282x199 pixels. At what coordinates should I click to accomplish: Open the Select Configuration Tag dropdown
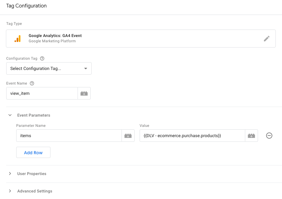pyautogui.click(x=49, y=68)
